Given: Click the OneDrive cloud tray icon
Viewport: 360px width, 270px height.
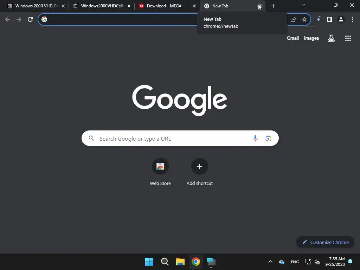Looking at the screenshot, I should click(282, 262).
